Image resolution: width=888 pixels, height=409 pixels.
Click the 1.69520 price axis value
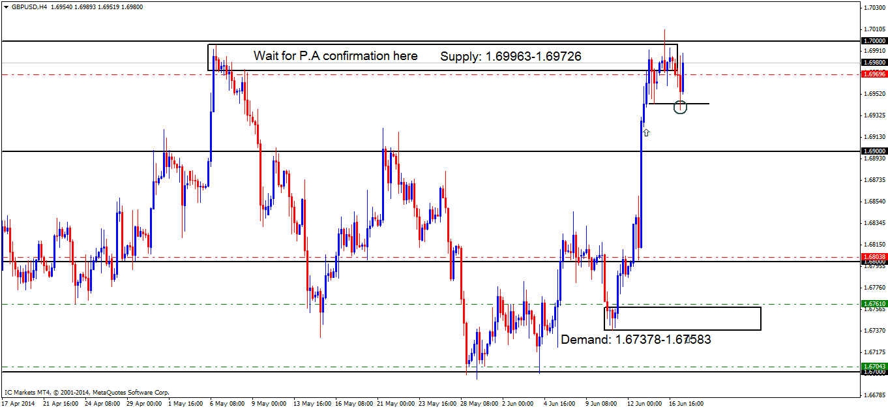coord(874,94)
